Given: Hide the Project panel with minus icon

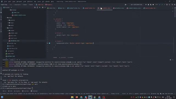Looking at the screenshot, I should [x=45, y=7].
